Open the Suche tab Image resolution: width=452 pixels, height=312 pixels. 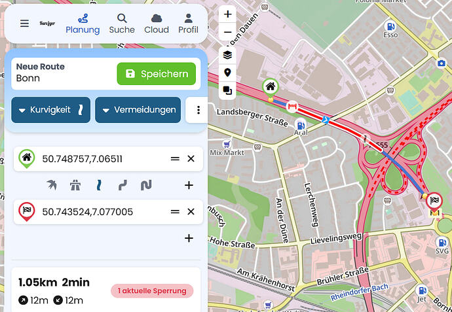[x=122, y=24]
